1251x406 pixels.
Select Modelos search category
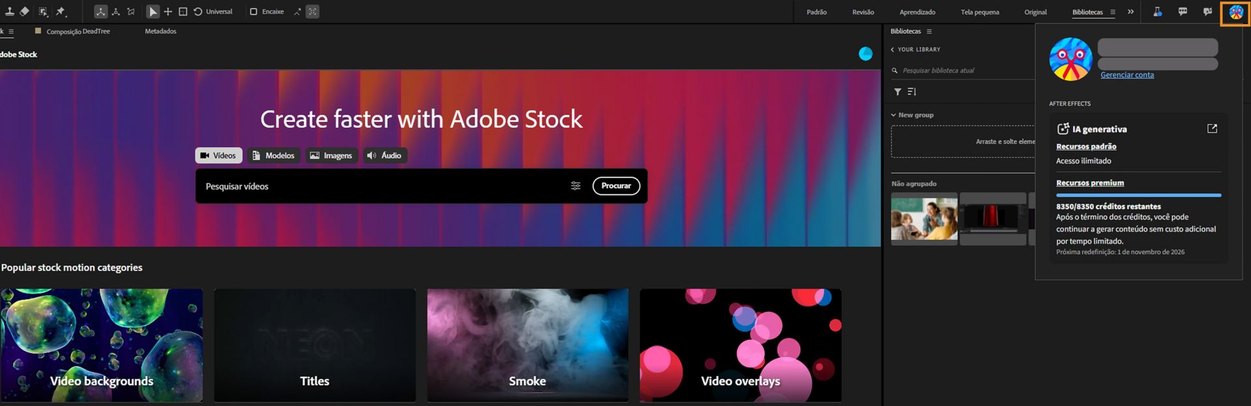(x=274, y=156)
